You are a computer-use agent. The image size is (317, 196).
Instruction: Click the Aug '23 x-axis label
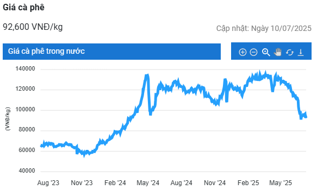click(x=48, y=182)
